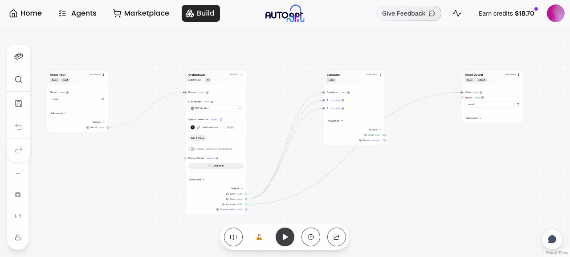Select the blocks library icon in the sidebar
Image resolution: width=570 pixels, height=257 pixels.
tap(19, 56)
